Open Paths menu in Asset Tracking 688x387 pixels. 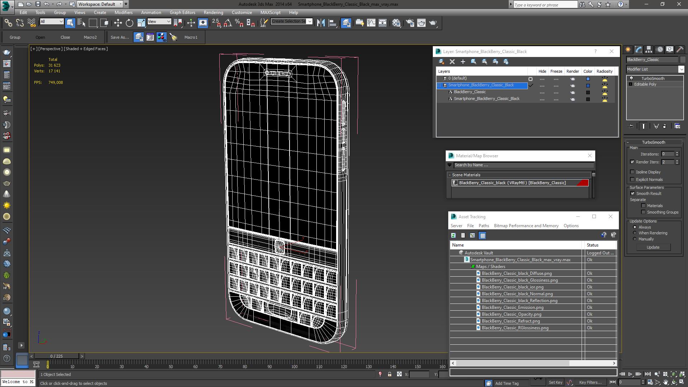[x=484, y=226]
